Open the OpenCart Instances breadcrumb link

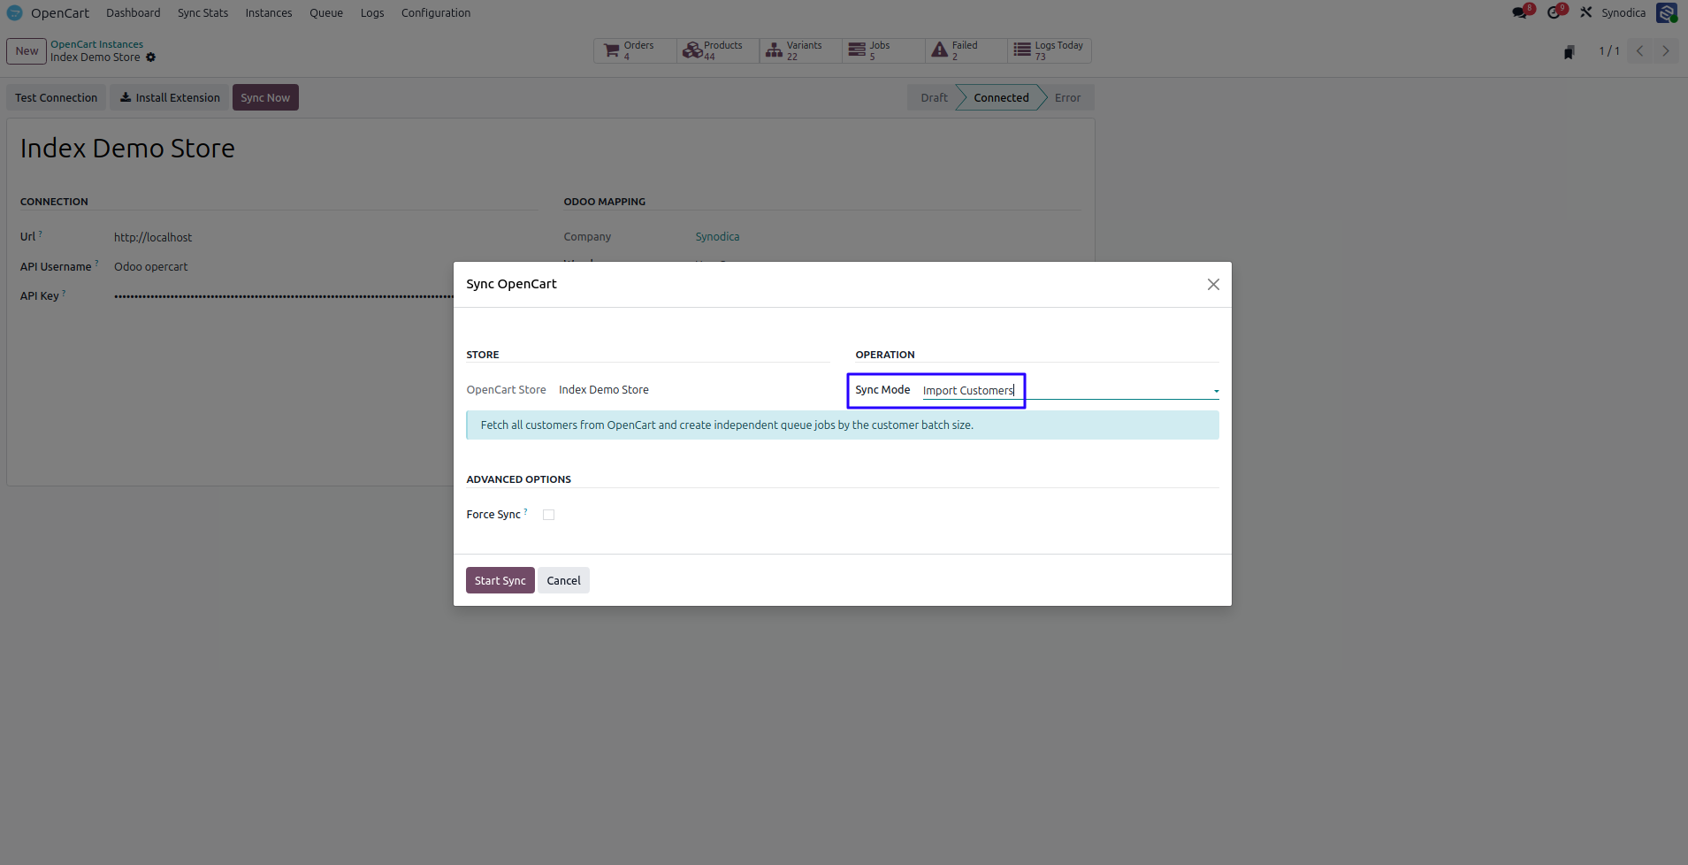point(96,44)
